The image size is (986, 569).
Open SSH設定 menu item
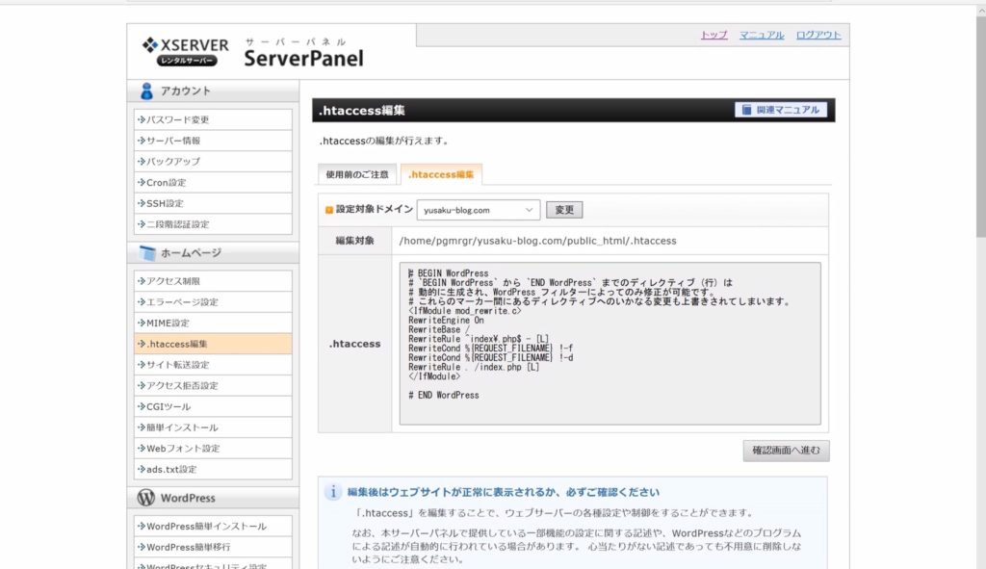tap(213, 203)
